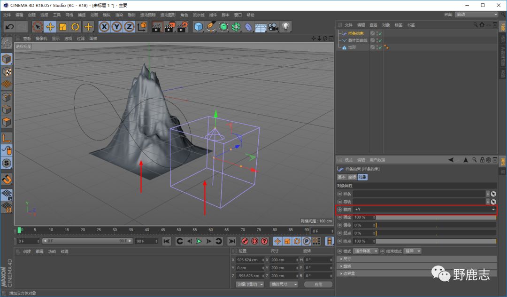The image size is (507, 297).
Task: Switch to Texture mode checker icon
Action: [7, 72]
